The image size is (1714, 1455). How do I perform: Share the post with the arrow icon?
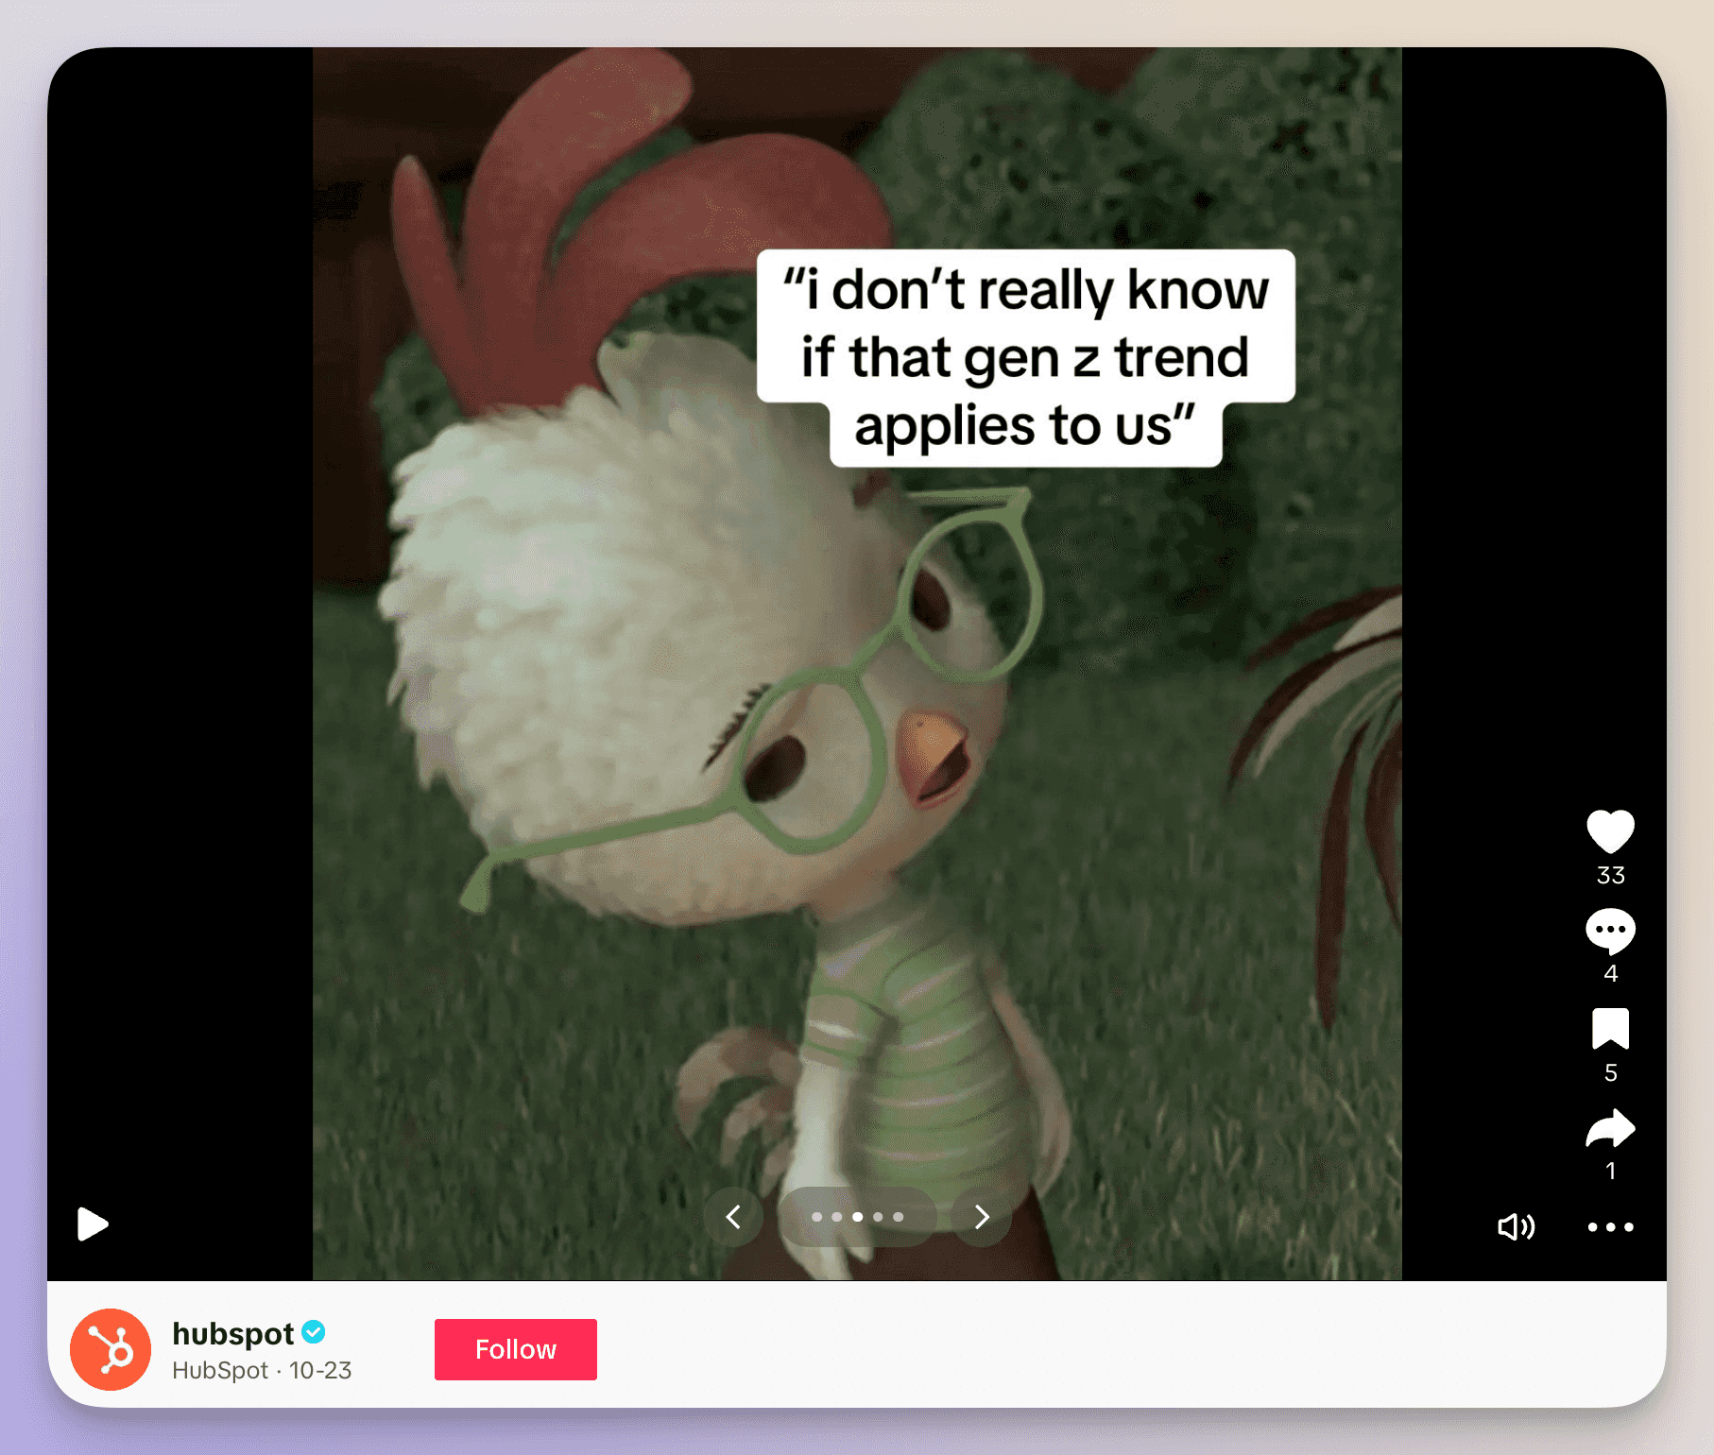(1610, 1128)
